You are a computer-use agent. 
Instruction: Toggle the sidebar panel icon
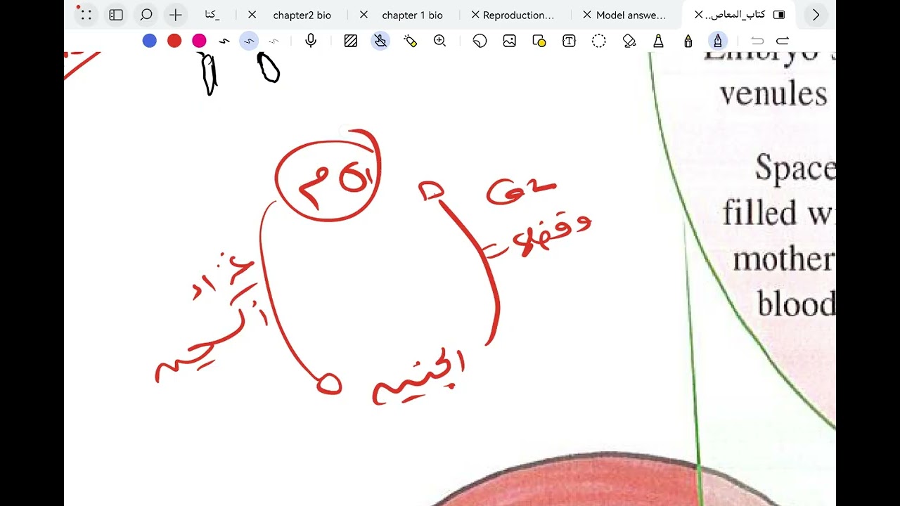click(x=116, y=15)
